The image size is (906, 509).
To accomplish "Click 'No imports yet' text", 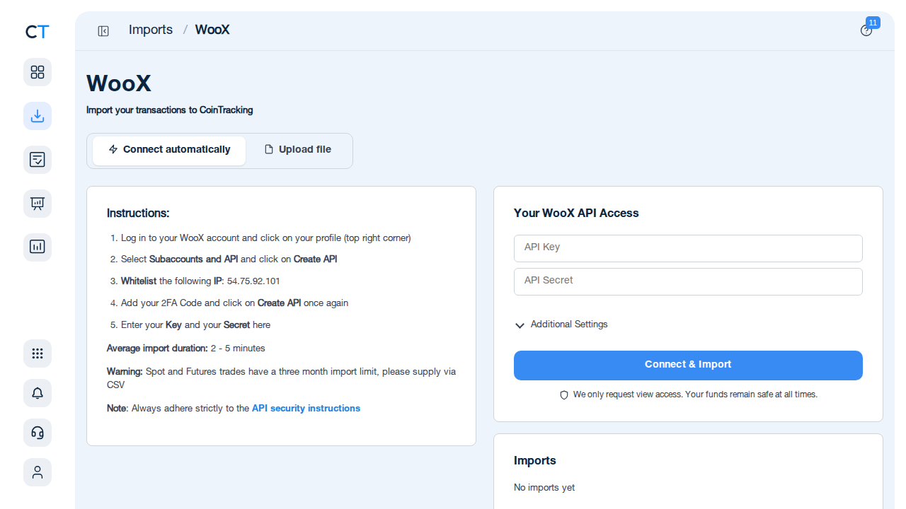I will tap(544, 488).
